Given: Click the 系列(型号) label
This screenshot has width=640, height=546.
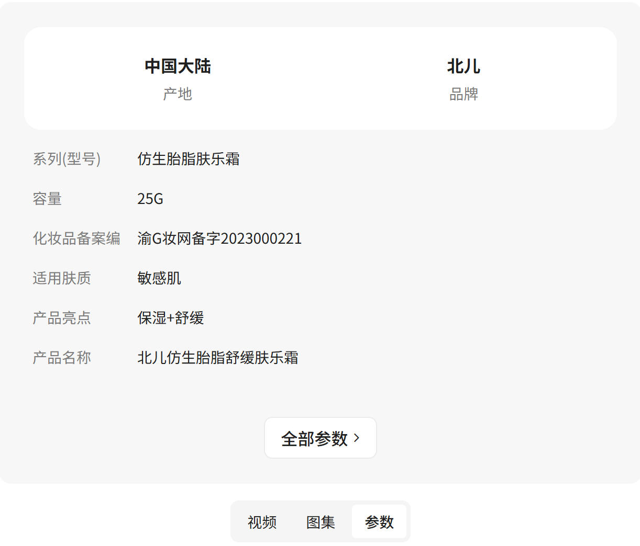Looking at the screenshot, I should tap(67, 159).
